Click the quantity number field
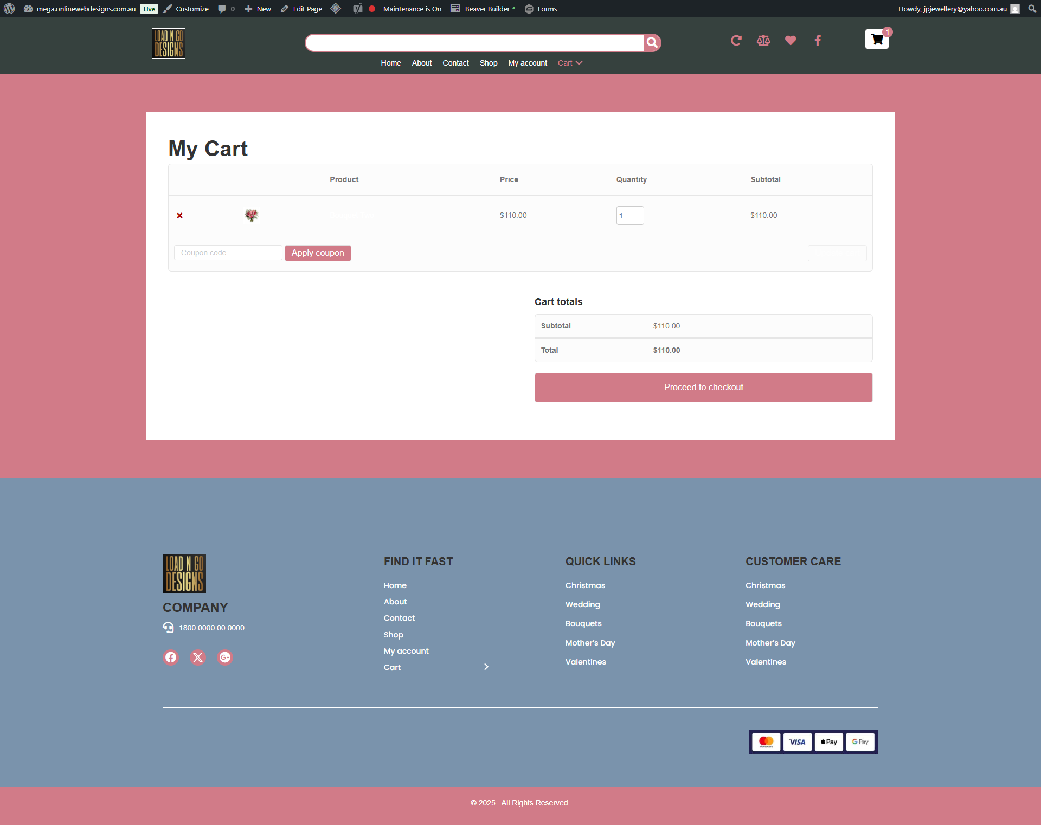This screenshot has height=825, width=1041. pos(629,215)
